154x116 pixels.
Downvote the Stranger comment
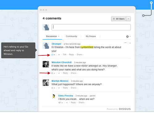59,55
